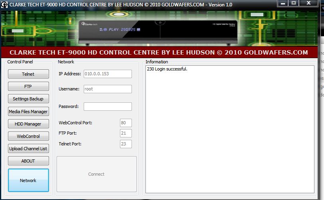Maximize the Control Centre window
This screenshot has height=200, width=324.
(294, 3)
